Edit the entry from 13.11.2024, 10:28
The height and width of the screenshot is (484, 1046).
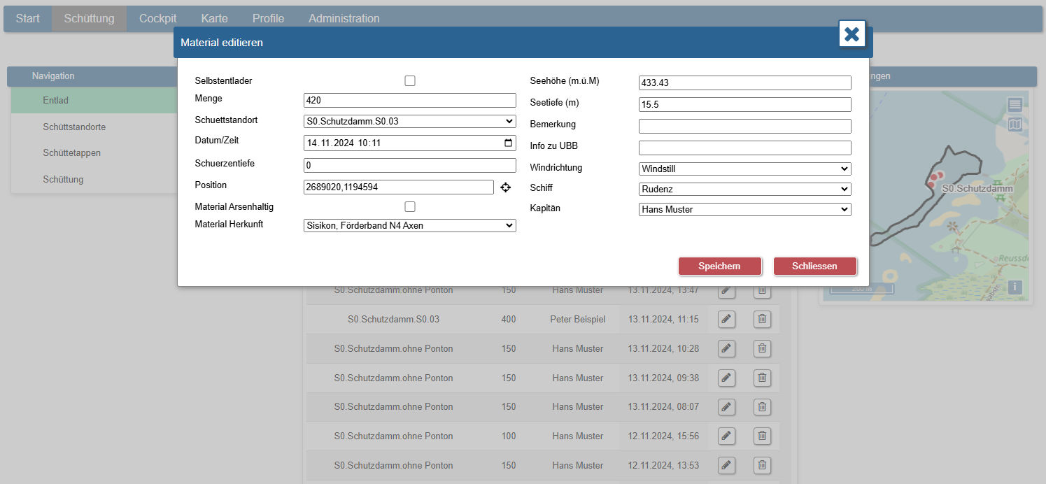(726, 348)
